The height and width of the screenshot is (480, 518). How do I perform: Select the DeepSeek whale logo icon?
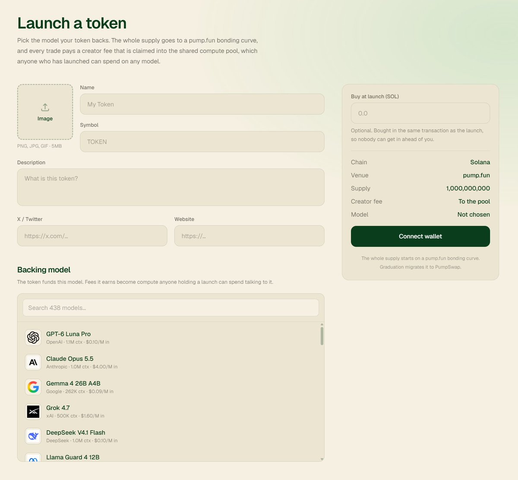(33, 436)
